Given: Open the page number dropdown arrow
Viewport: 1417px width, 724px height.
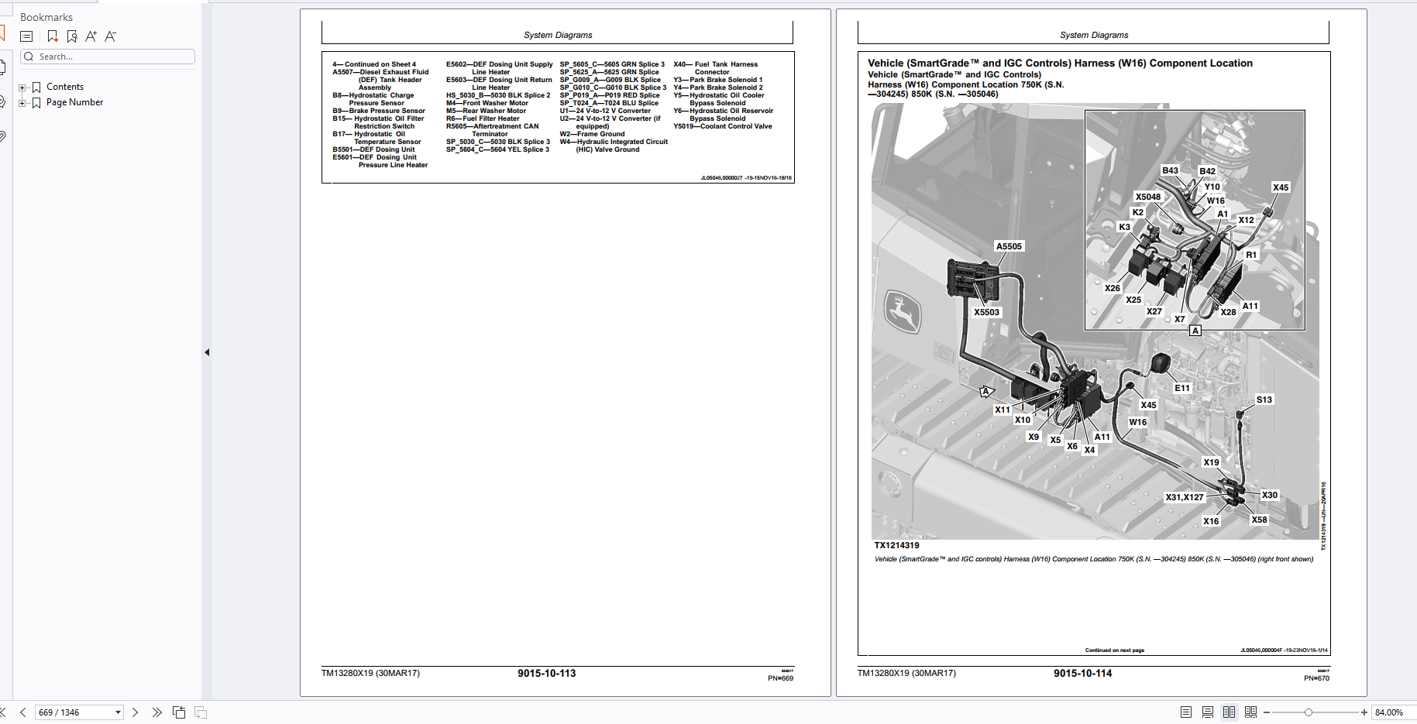Looking at the screenshot, I should tap(118, 712).
